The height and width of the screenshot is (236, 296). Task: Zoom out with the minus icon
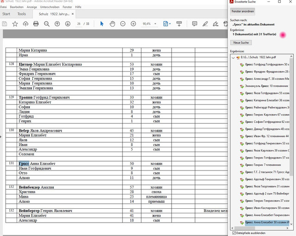[x=123, y=24]
